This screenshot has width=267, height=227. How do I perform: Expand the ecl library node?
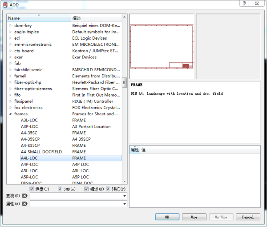pyautogui.click(x=11, y=38)
